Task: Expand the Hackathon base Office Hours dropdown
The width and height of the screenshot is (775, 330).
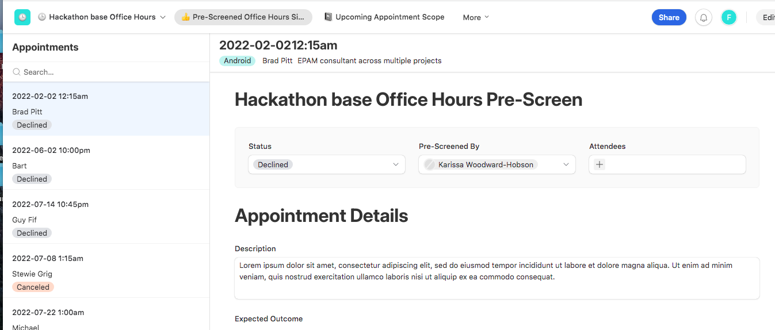Action: point(163,17)
